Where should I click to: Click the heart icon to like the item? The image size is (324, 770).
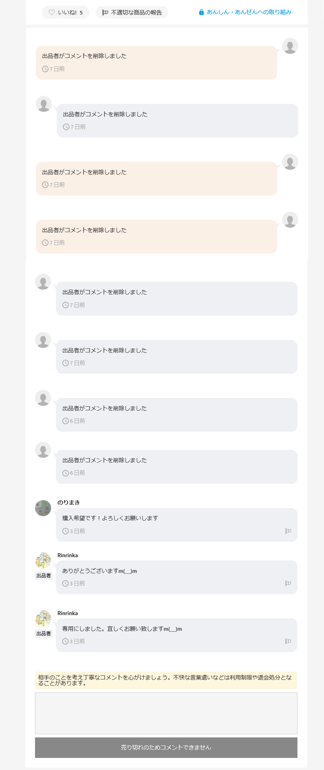tap(52, 12)
